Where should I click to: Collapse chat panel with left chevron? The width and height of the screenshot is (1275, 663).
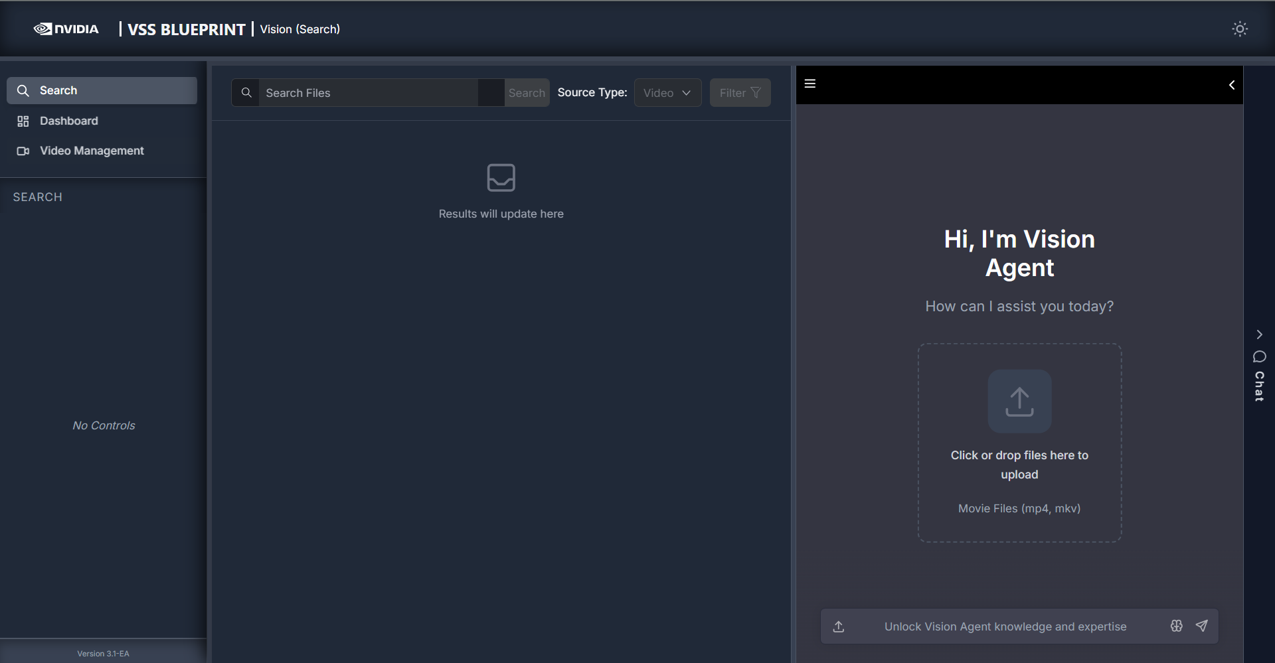pyautogui.click(x=1231, y=85)
